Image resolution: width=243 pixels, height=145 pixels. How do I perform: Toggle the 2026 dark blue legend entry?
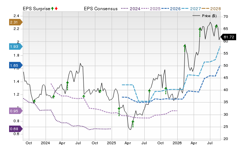(171, 9)
